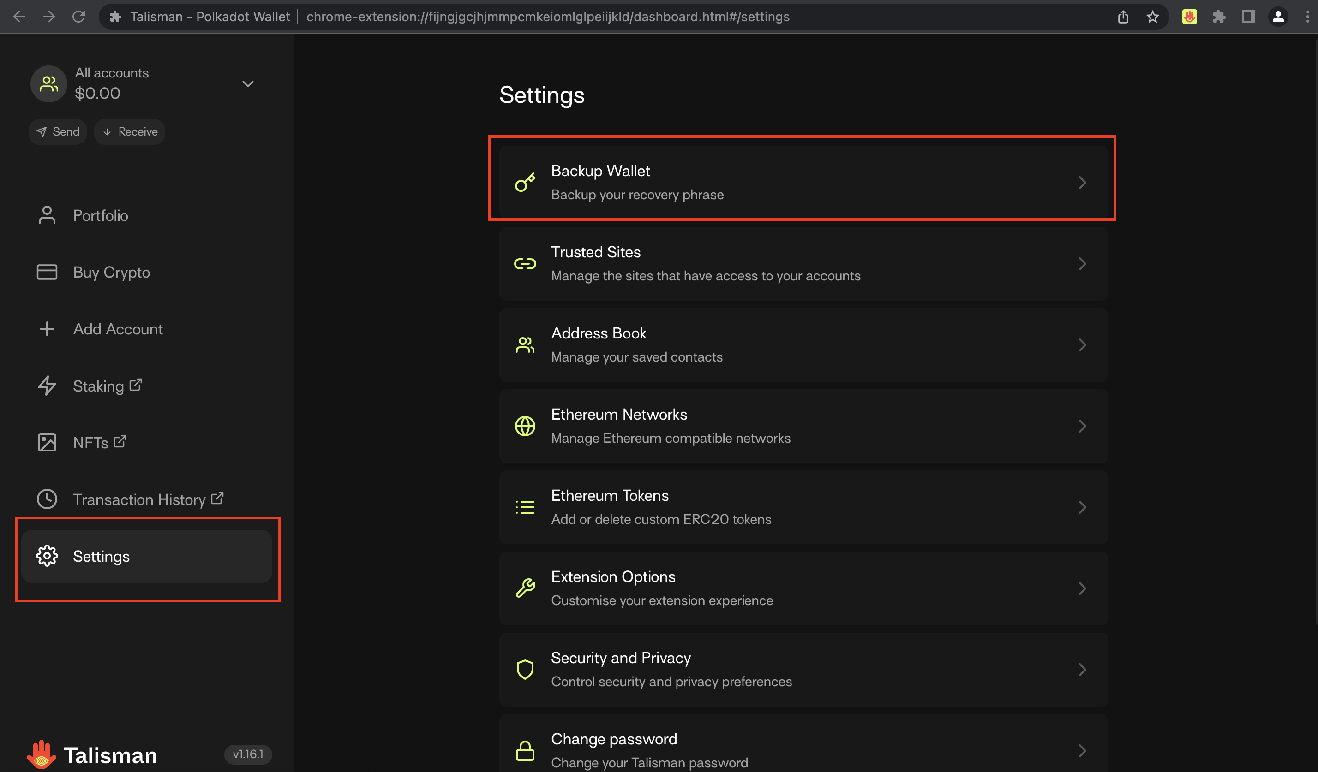Go forward in browser history
This screenshot has height=772, width=1318.
click(x=48, y=17)
